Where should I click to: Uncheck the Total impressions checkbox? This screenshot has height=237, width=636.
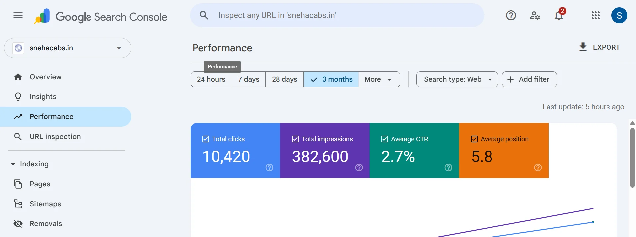click(x=295, y=139)
